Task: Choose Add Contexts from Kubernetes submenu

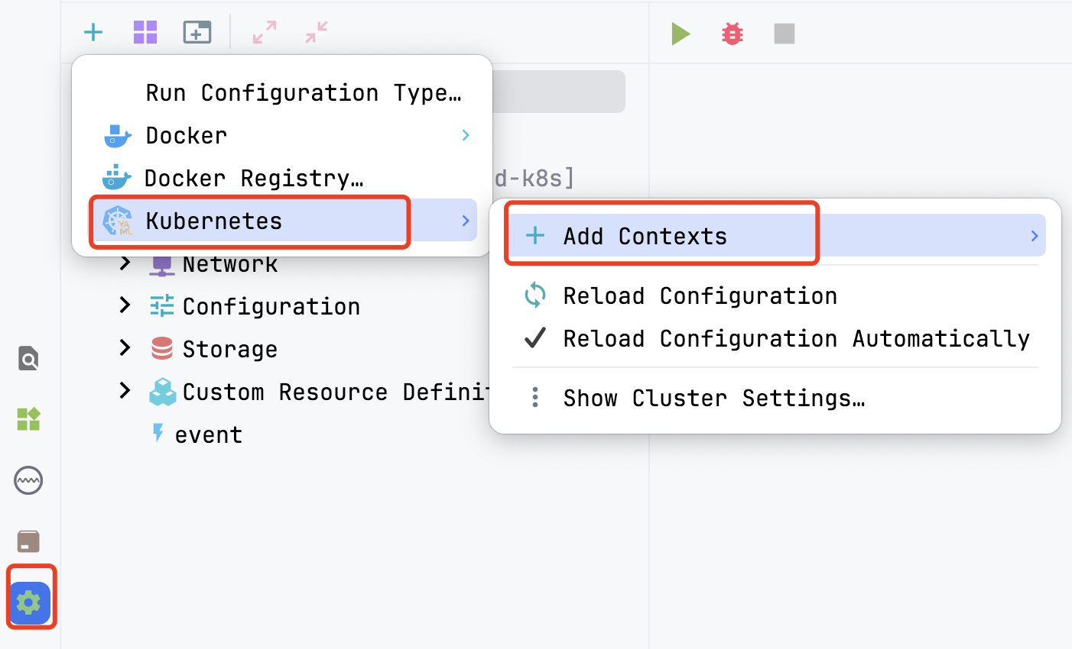Action: coord(778,235)
